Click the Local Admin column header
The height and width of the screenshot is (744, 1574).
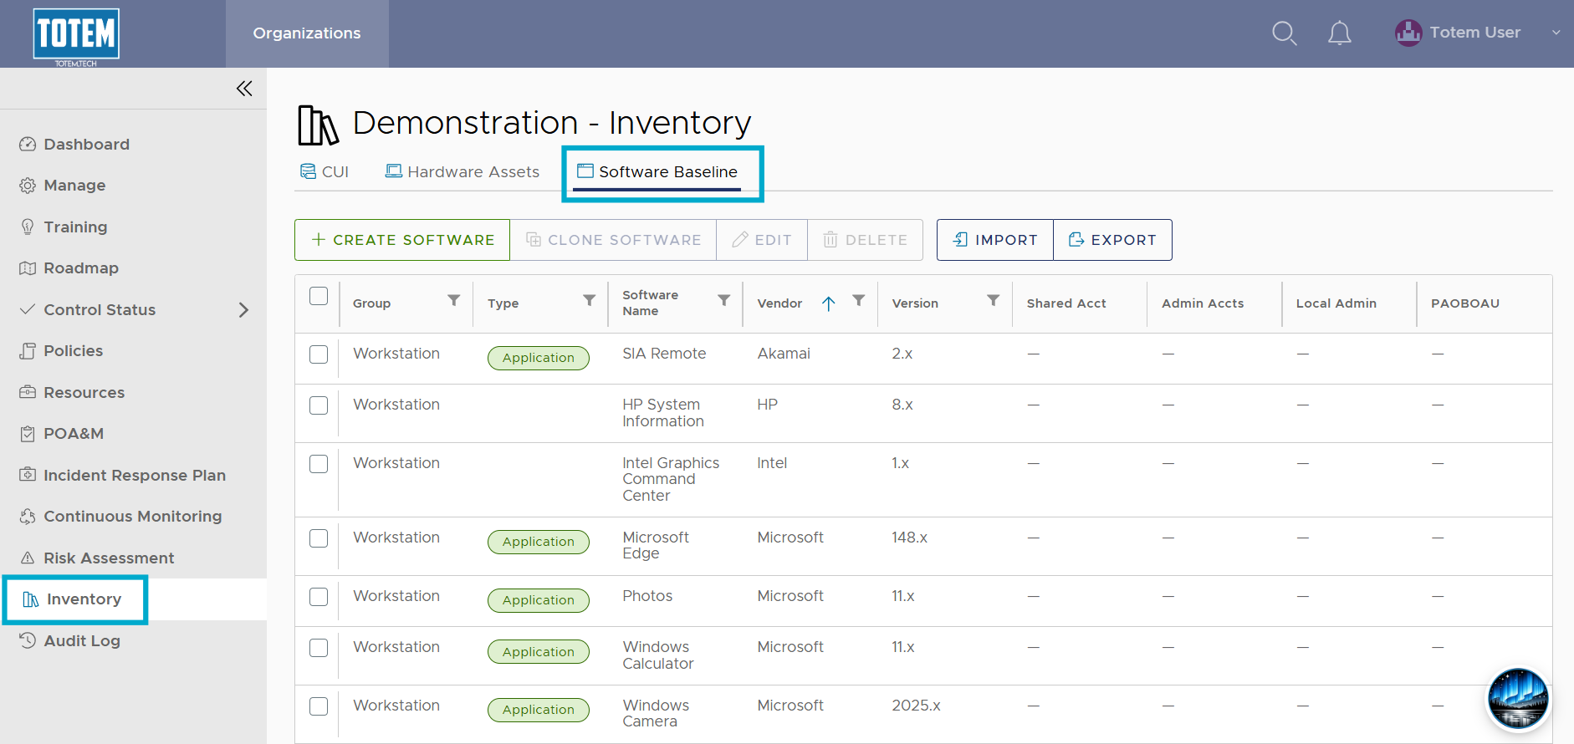(1336, 303)
